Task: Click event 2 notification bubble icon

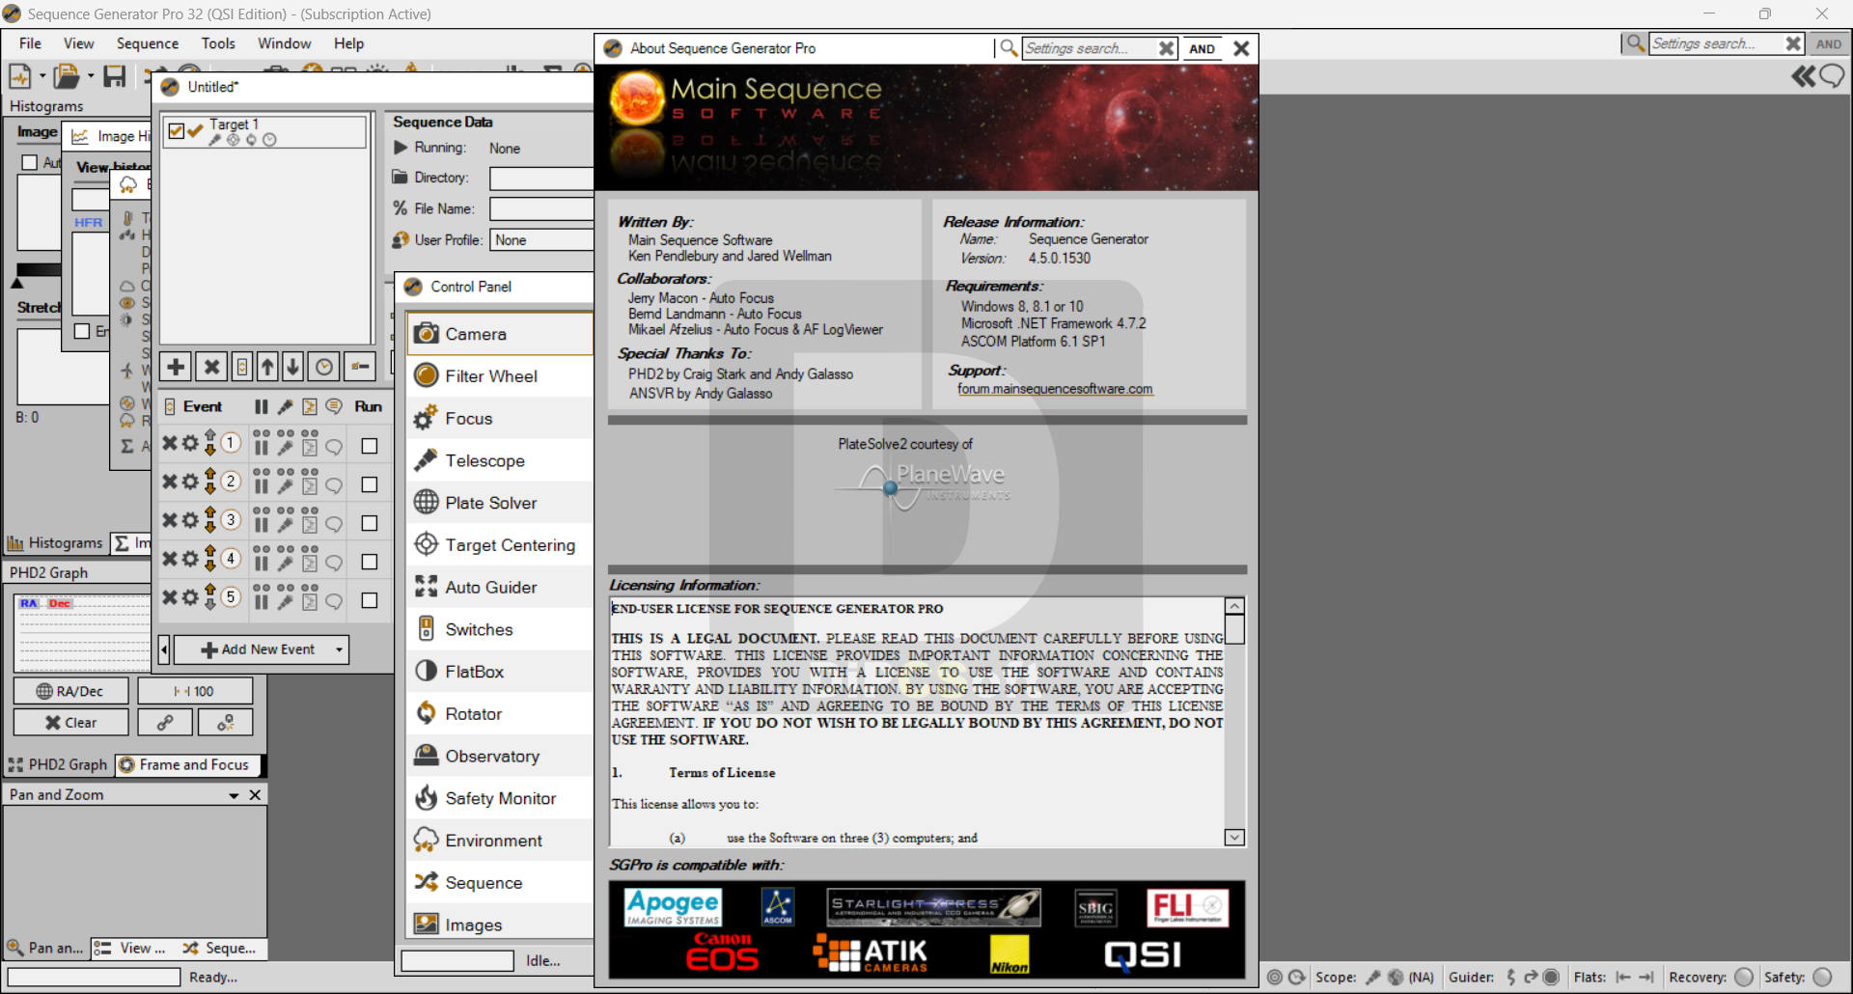Action: coord(334,486)
